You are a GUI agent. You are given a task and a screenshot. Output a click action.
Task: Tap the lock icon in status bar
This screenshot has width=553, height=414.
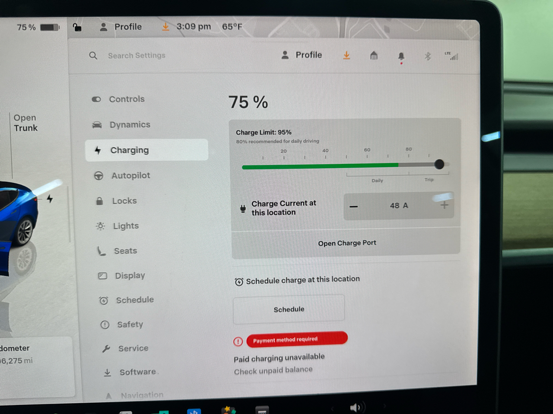pos(77,27)
